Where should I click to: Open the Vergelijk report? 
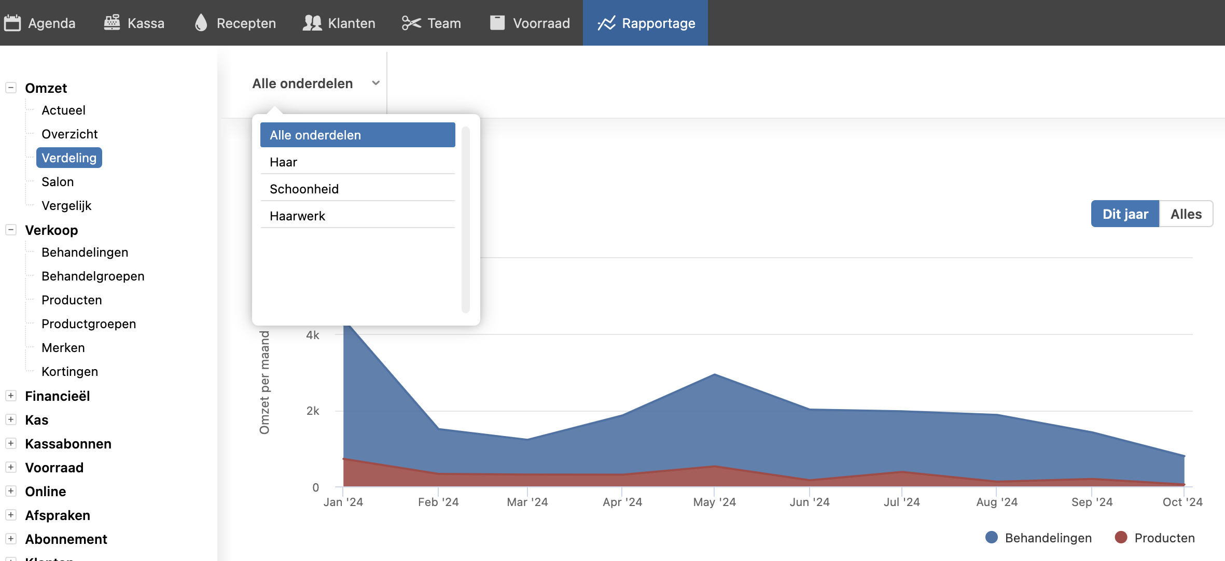66,206
